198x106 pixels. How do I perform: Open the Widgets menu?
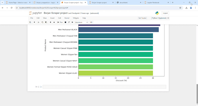tap(76, 18)
